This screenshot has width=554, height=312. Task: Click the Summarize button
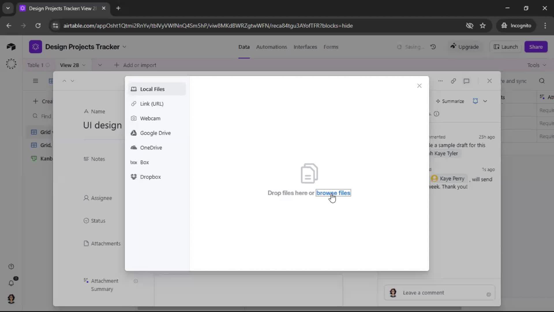tap(450, 101)
